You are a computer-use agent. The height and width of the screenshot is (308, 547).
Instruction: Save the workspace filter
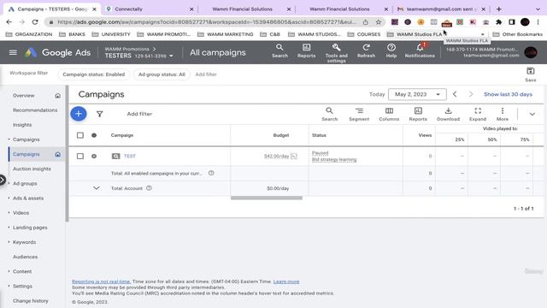530,74
